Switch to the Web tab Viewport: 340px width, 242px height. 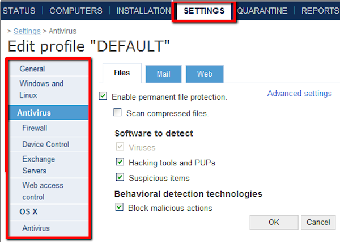205,74
